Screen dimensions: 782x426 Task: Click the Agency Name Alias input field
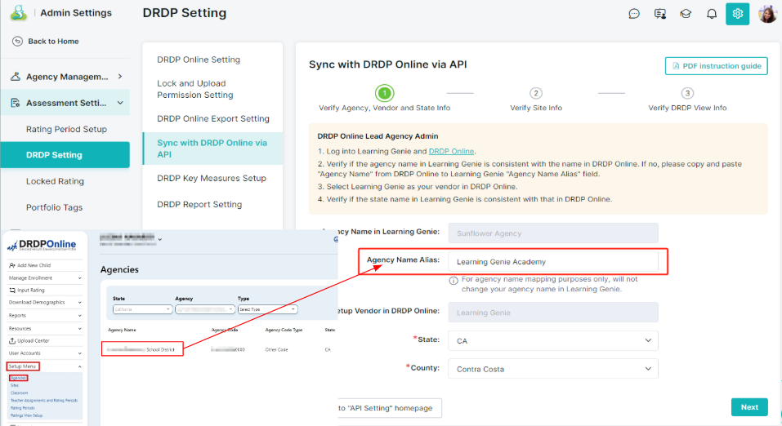552,262
